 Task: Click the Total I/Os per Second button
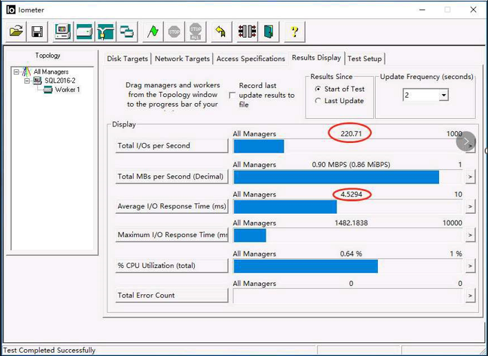coord(171,146)
